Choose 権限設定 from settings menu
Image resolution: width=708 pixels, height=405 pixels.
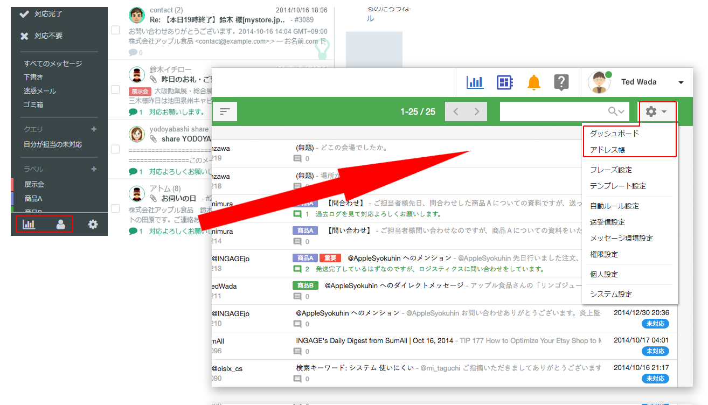603,254
